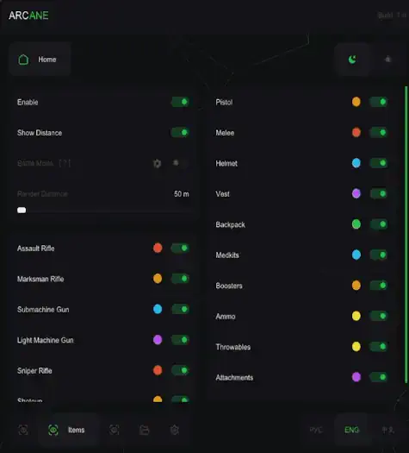Click the Home house icon
409x453 pixels.
[23, 60]
